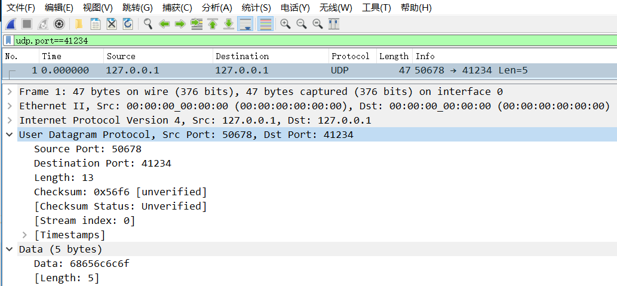This screenshot has height=286, width=617.
Task: Click the zoom in magnifier icon
Action: (x=286, y=24)
